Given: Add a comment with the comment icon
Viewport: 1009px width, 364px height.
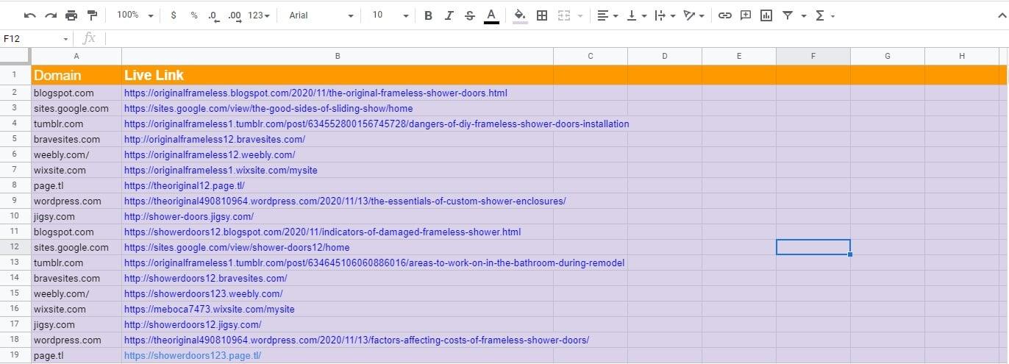Looking at the screenshot, I should pos(746,15).
